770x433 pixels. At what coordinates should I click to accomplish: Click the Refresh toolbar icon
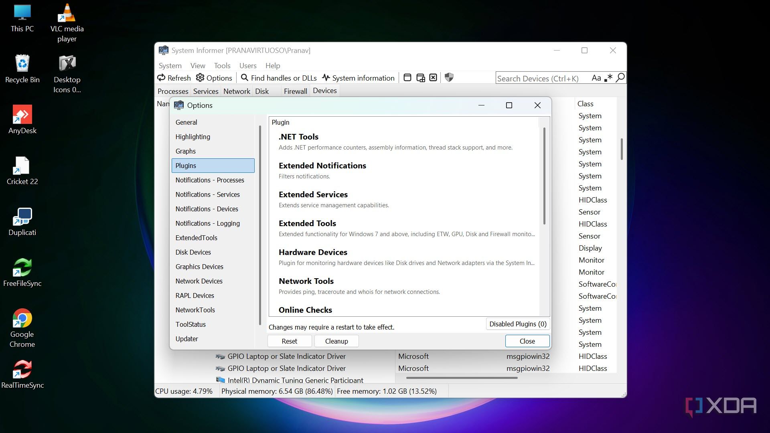tap(161, 78)
